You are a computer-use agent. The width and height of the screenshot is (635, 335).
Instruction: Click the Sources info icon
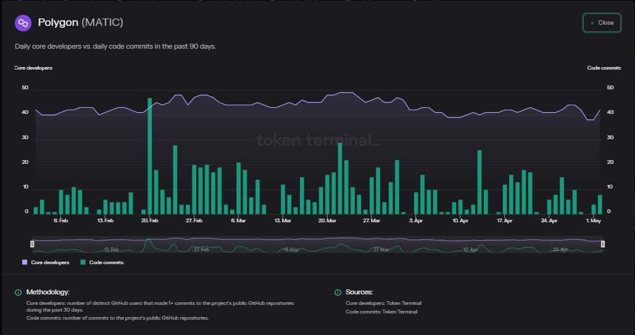click(x=338, y=292)
